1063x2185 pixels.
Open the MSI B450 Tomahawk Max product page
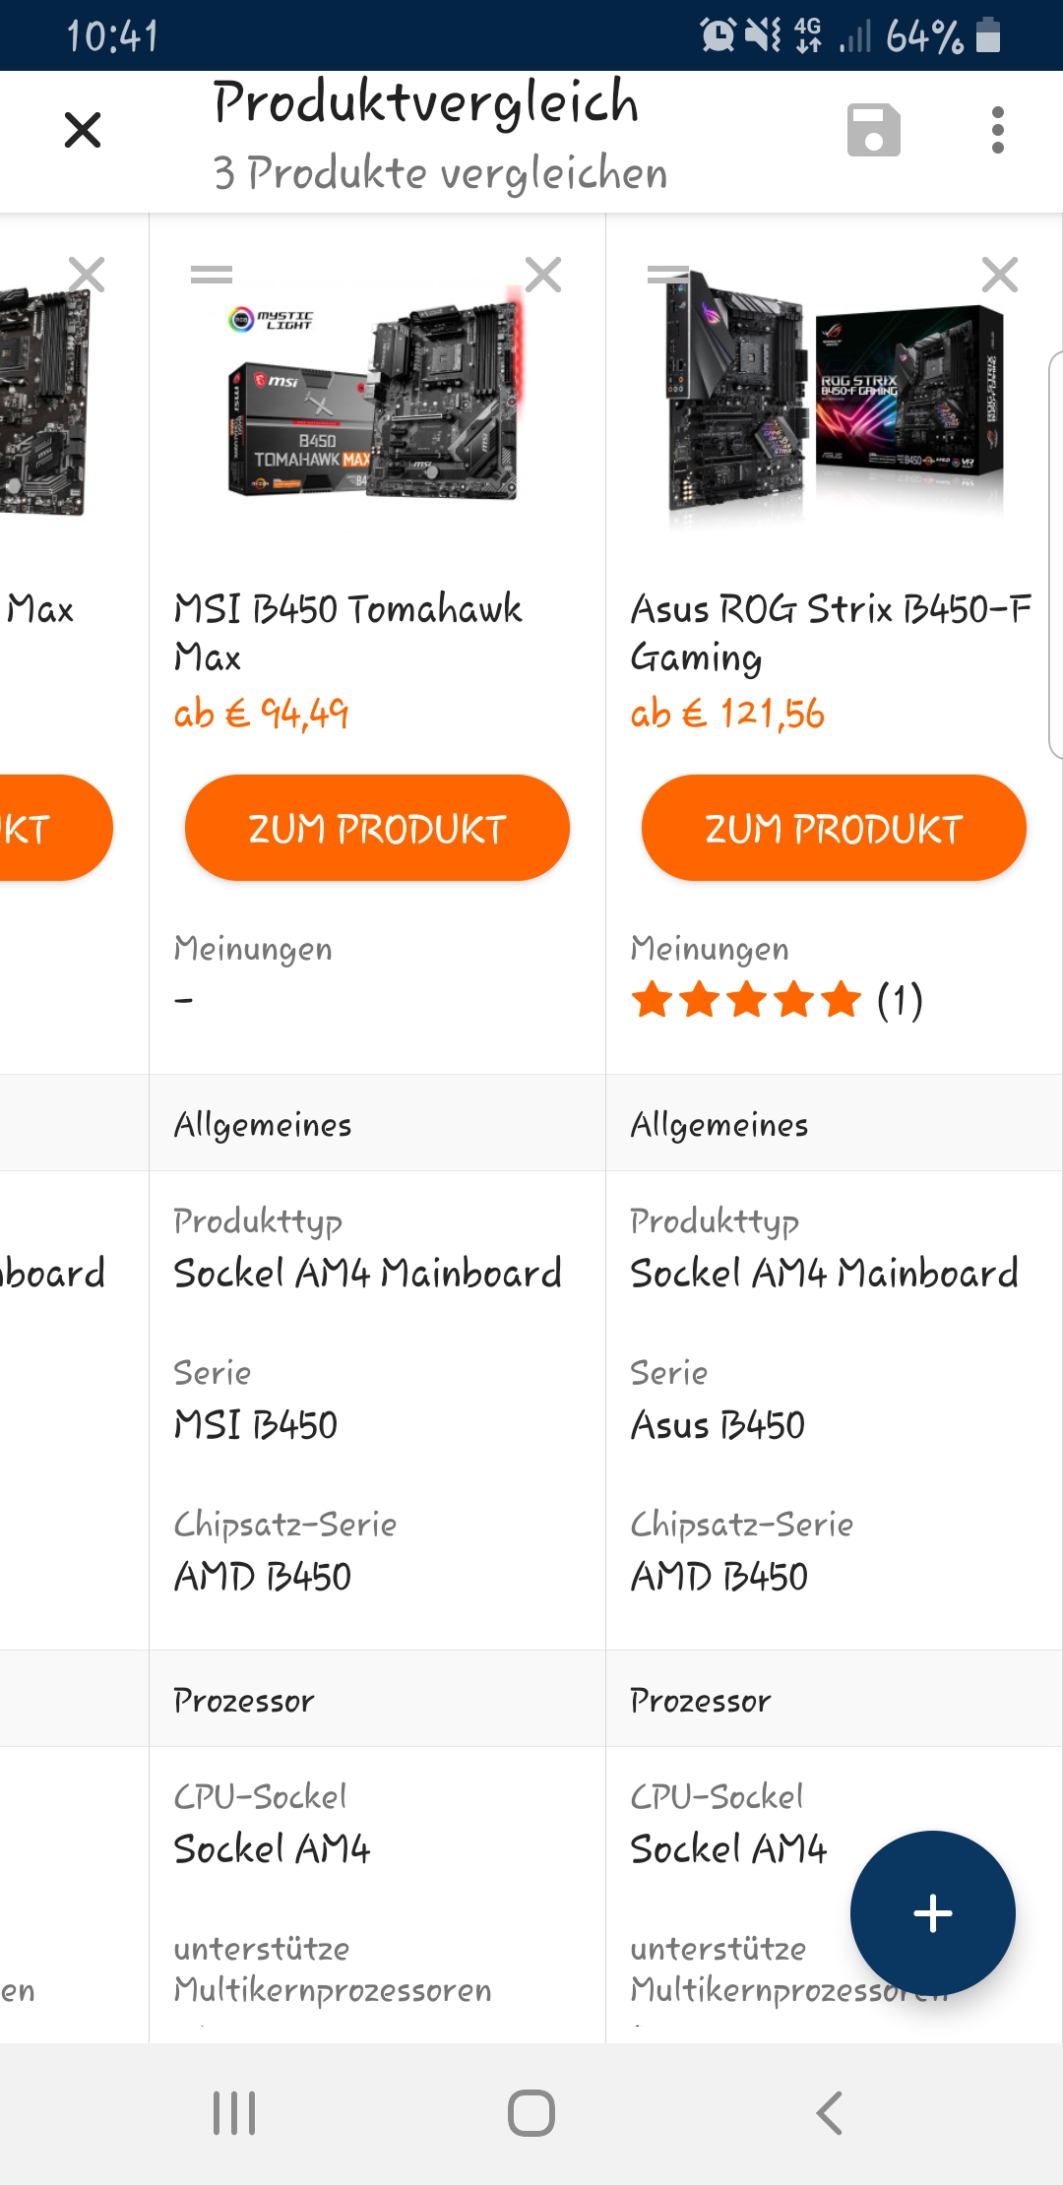(x=377, y=828)
